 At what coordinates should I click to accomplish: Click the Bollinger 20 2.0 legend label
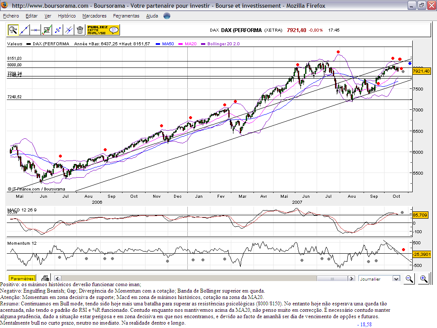[x=223, y=44]
